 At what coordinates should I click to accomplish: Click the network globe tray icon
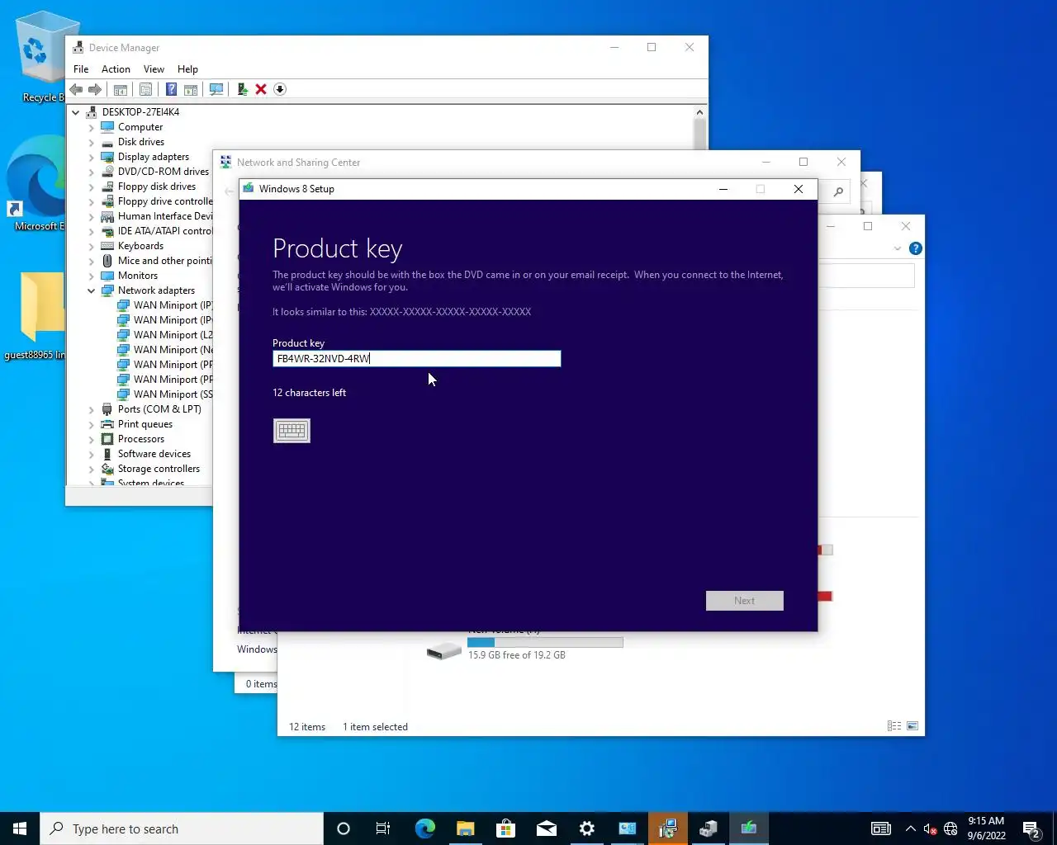[x=950, y=828]
